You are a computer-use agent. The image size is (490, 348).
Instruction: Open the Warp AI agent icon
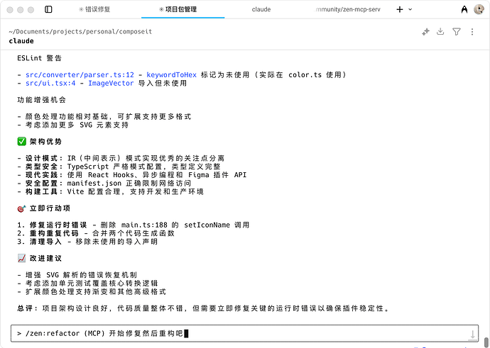coord(464,10)
